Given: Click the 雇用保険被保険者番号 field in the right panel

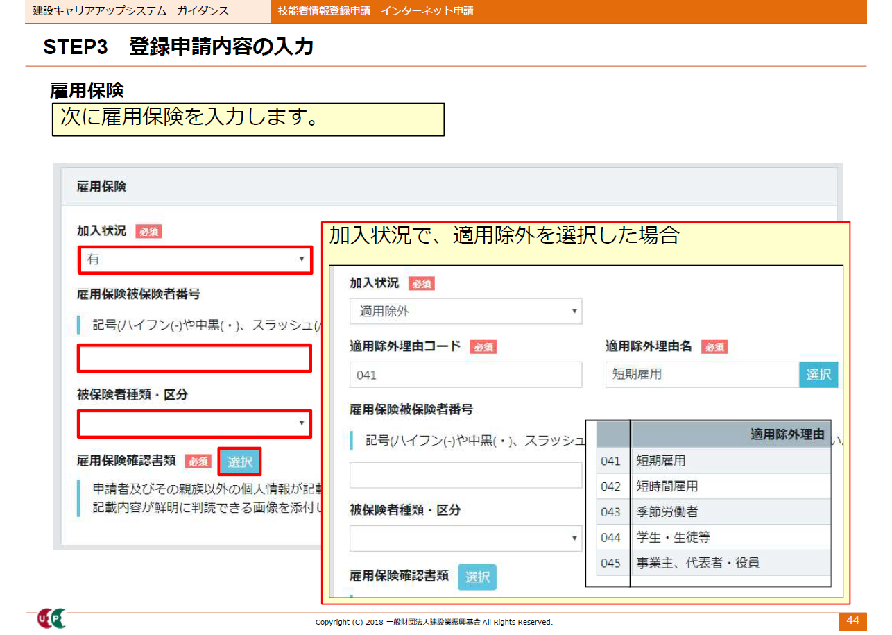Looking at the screenshot, I should [465, 475].
